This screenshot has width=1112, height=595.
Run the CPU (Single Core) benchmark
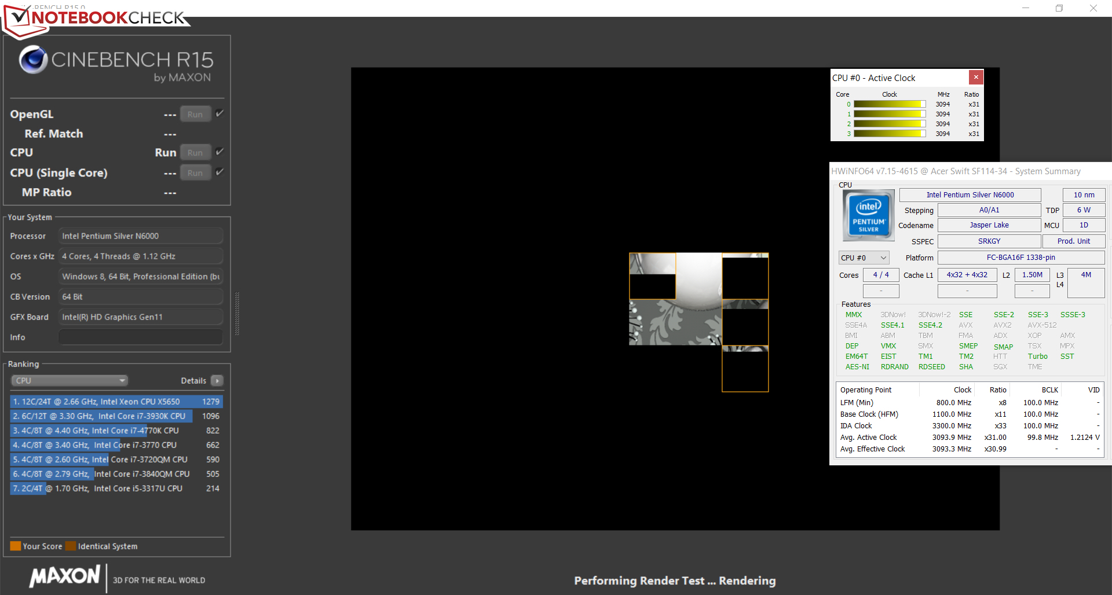click(195, 172)
